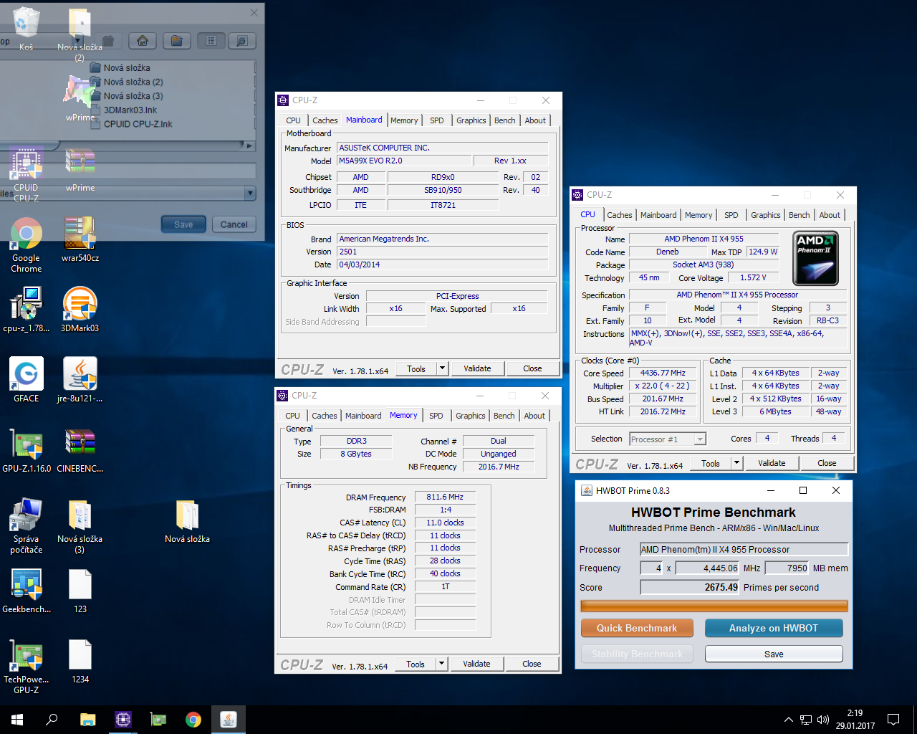Open File Explorer from the taskbar
The height and width of the screenshot is (734, 917).
click(87, 720)
